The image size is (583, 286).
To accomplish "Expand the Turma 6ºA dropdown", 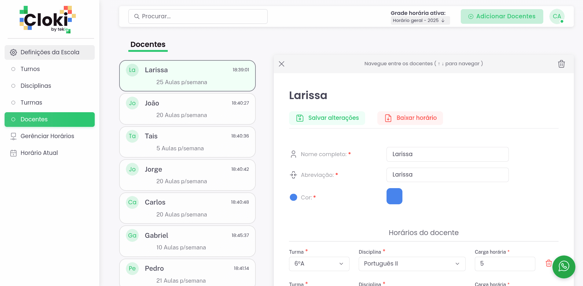I will pyautogui.click(x=319, y=264).
